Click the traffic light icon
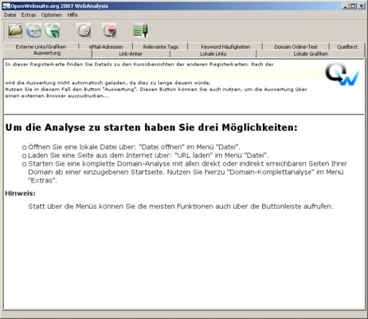This screenshot has width=368, height=319. coord(140,31)
